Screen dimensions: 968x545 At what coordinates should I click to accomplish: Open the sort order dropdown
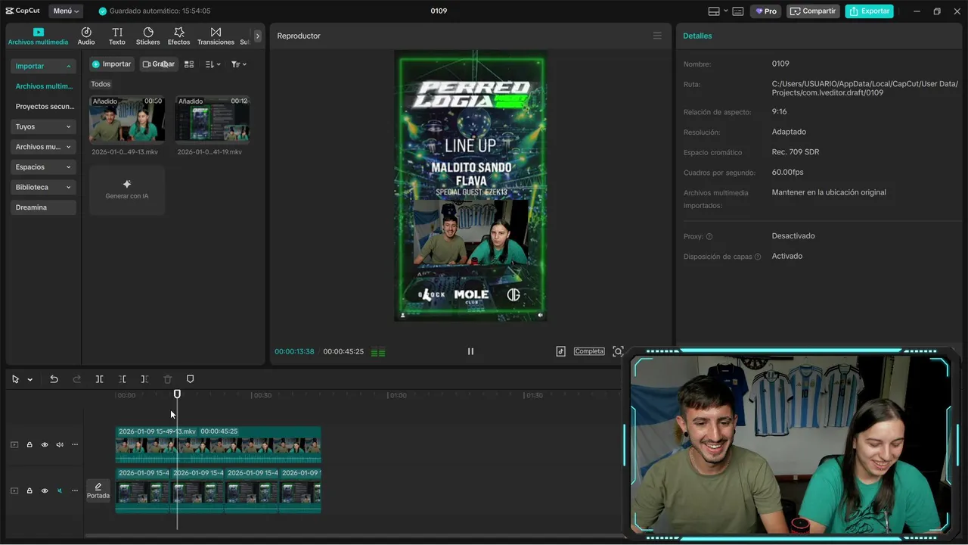(x=213, y=64)
